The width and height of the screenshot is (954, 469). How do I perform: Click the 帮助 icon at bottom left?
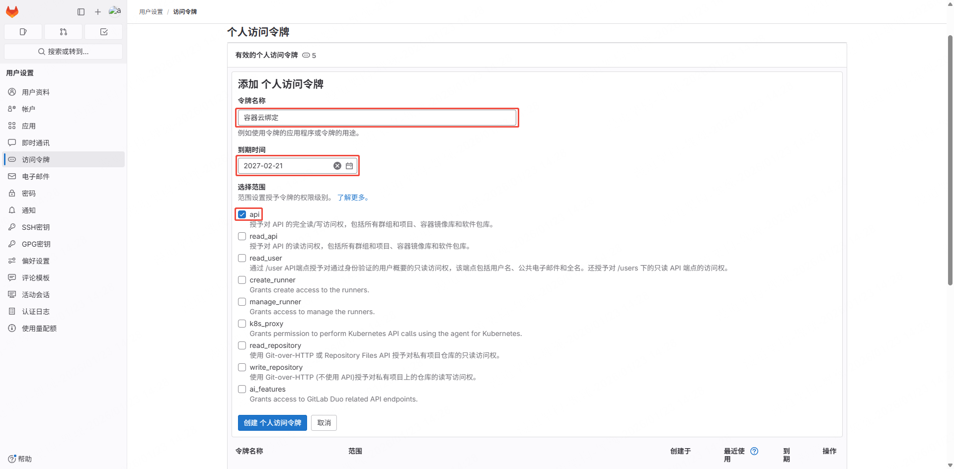click(x=12, y=459)
